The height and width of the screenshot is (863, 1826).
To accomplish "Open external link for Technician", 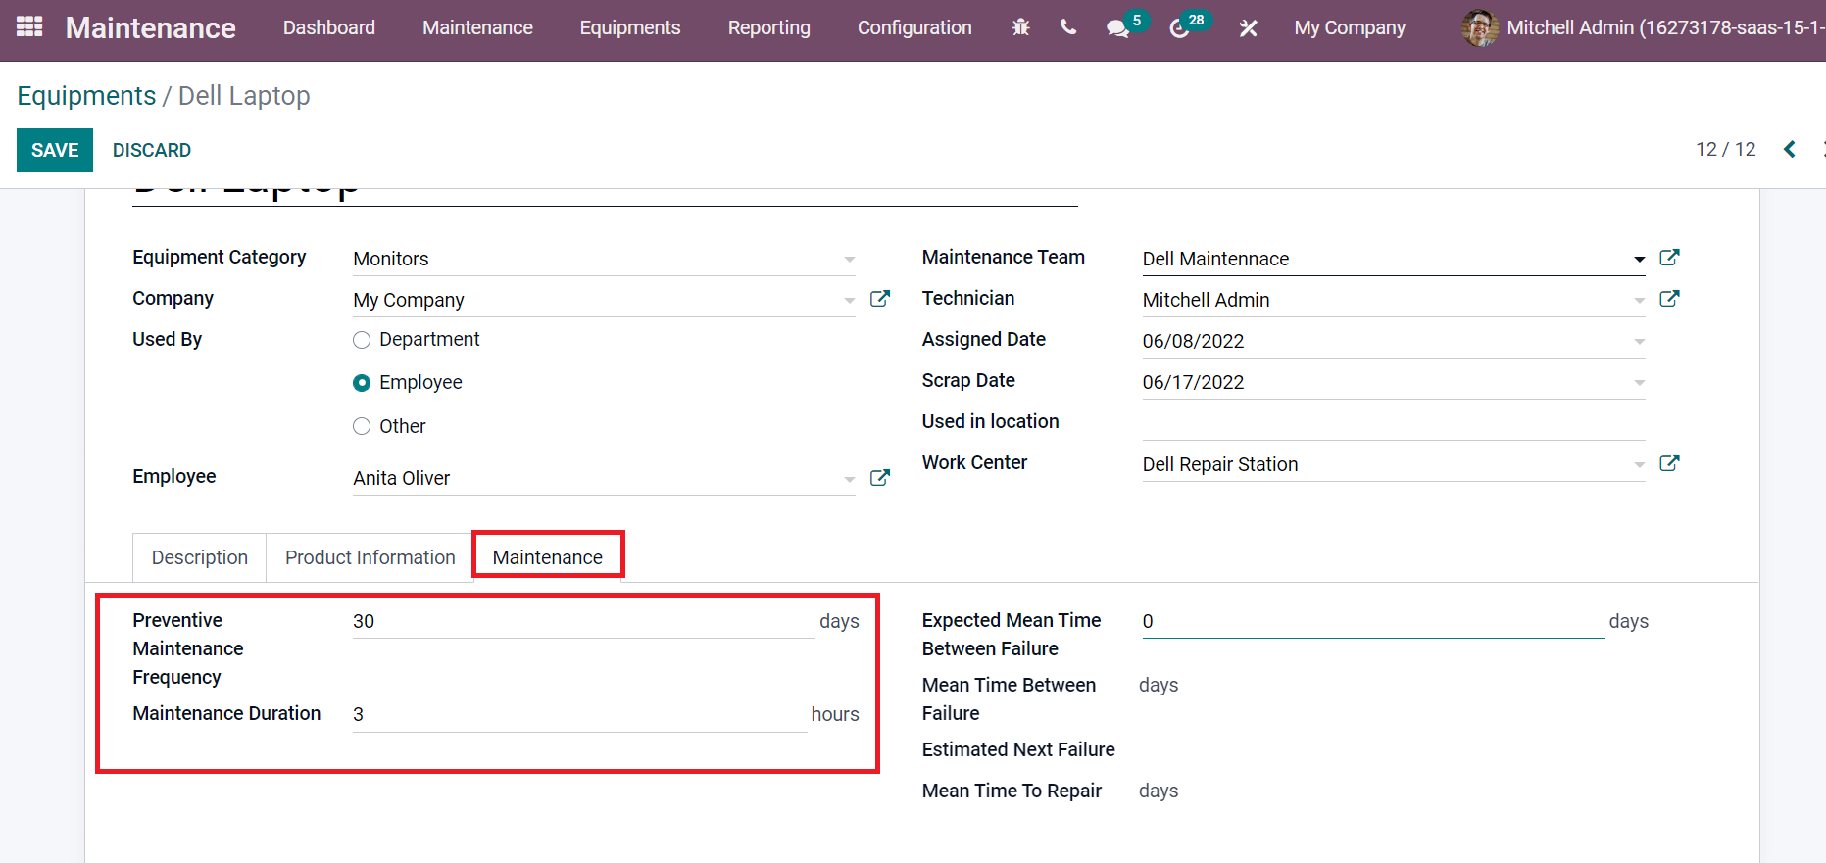I will [x=1669, y=299].
